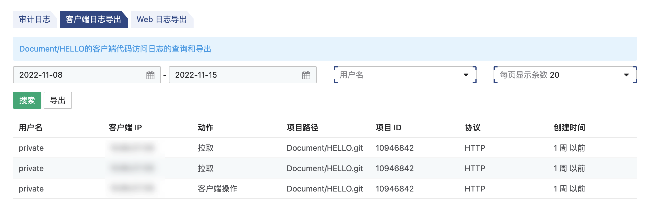This screenshot has height=217, width=646.
Task: Click the 创建时间 column header
Action: 569,127
